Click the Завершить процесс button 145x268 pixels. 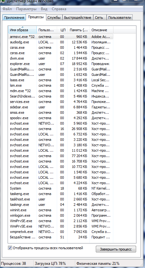(116, 249)
